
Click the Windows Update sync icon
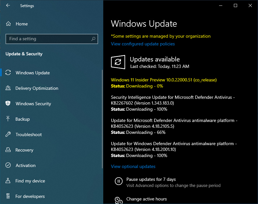coord(9,73)
